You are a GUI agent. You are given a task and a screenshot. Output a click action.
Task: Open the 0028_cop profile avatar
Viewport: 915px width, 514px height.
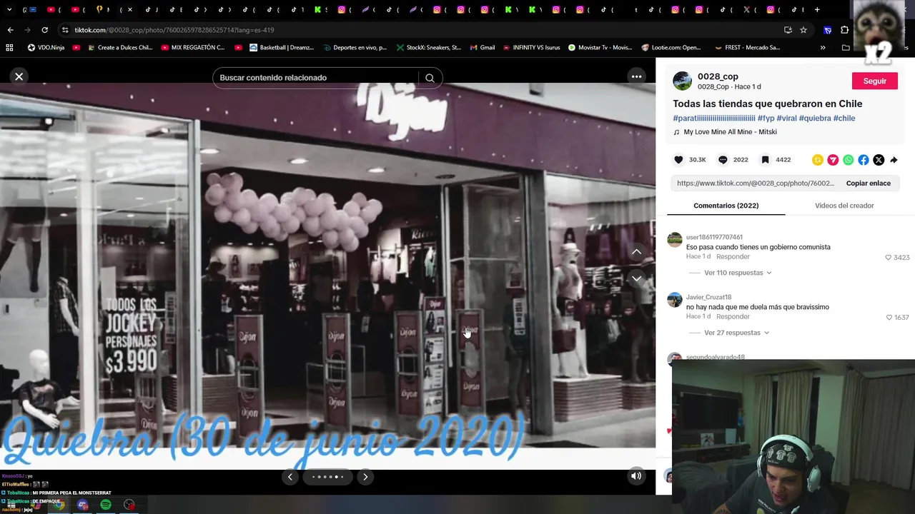683,81
